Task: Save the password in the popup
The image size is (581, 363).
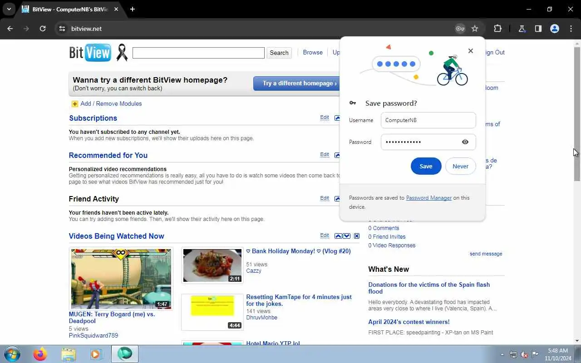Action: pos(426,166)
